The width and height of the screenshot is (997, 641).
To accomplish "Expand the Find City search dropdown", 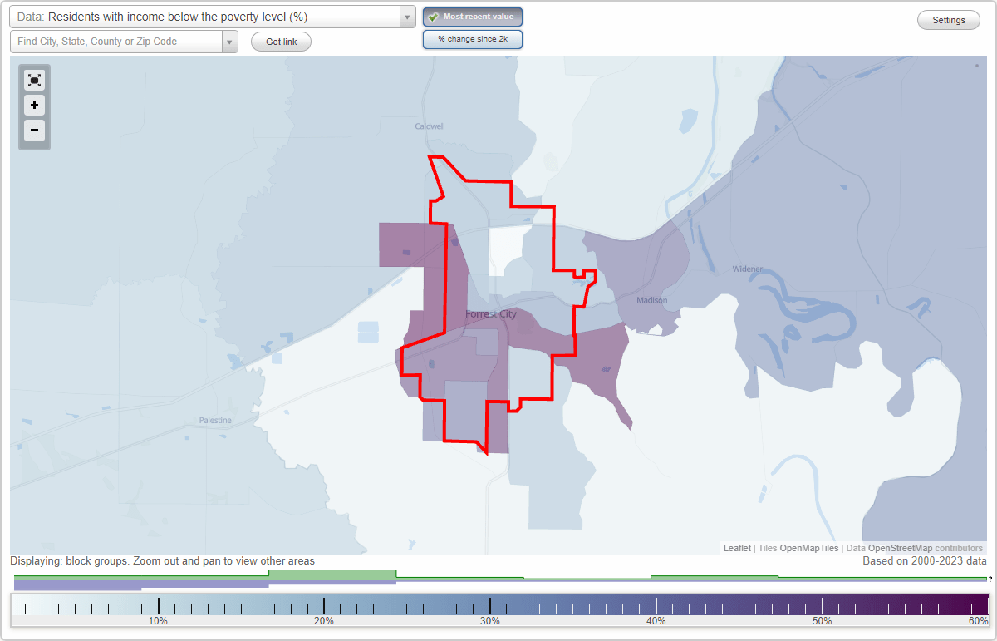I will pyautogui.click(x=230, y=41).
